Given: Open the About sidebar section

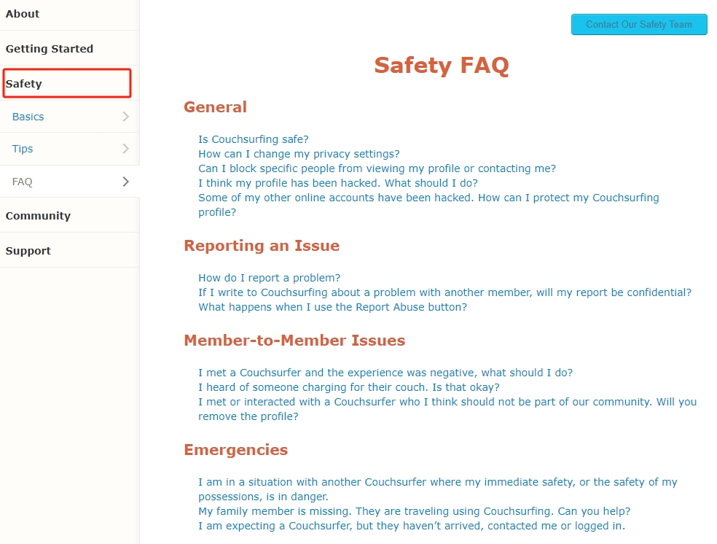Looking at the screenshot, I should coord(23,14).
